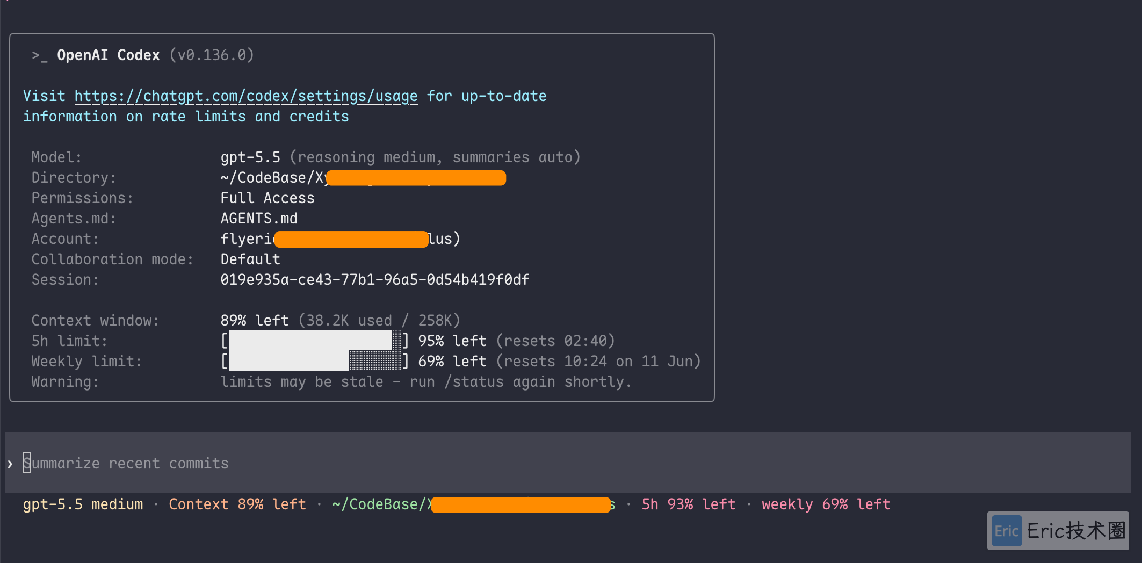Click the Weekly limit progress bar

click(x=315, y=361)
